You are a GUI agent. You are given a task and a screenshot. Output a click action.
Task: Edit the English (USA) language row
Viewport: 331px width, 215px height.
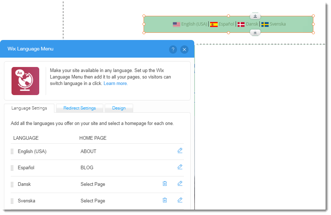[x=180, y=151]
